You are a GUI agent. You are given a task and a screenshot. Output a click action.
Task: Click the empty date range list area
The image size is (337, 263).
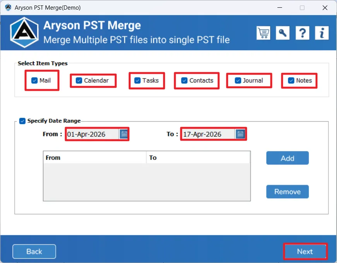[x=147, y=182]
